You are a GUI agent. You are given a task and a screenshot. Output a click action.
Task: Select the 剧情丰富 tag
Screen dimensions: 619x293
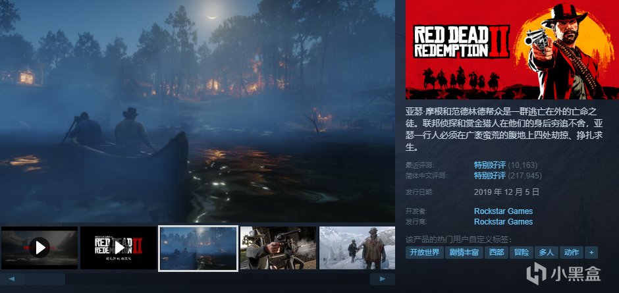(464, 252)
